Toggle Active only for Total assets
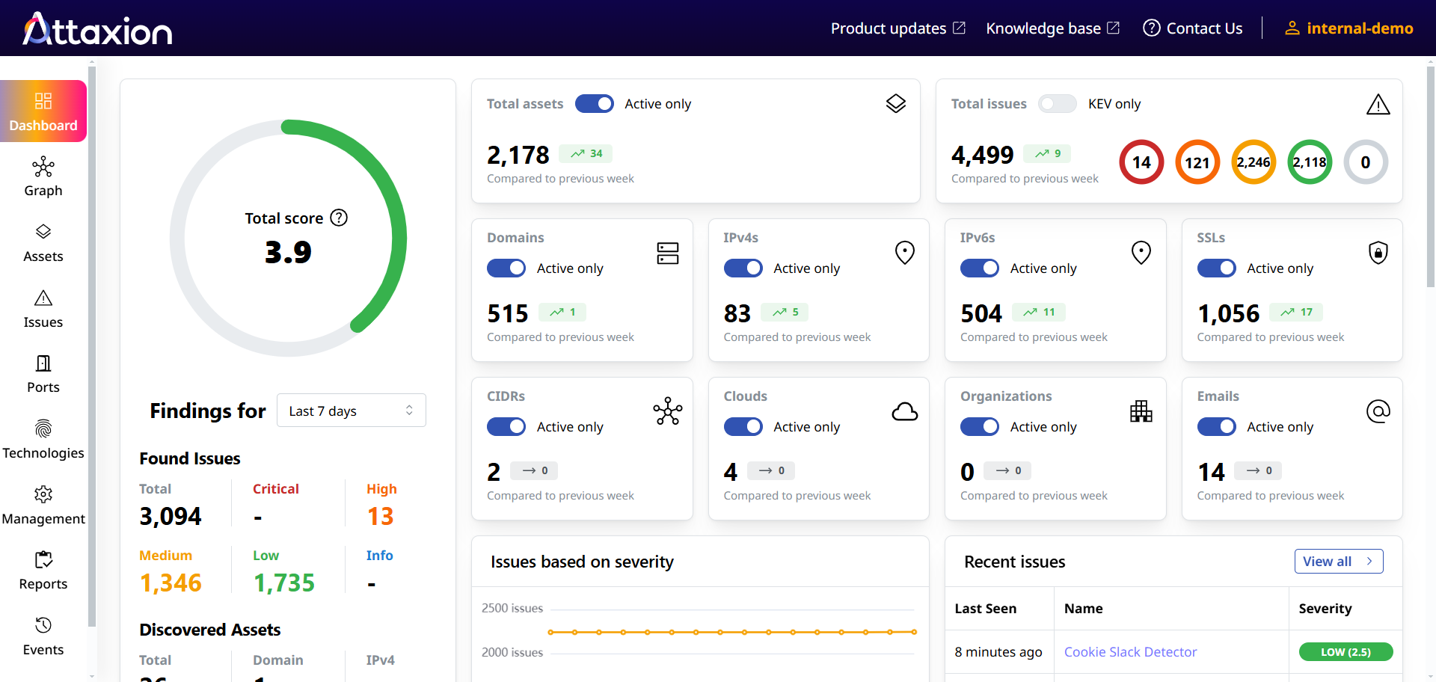Viewport: 1436px width, 682px height. 595,104
